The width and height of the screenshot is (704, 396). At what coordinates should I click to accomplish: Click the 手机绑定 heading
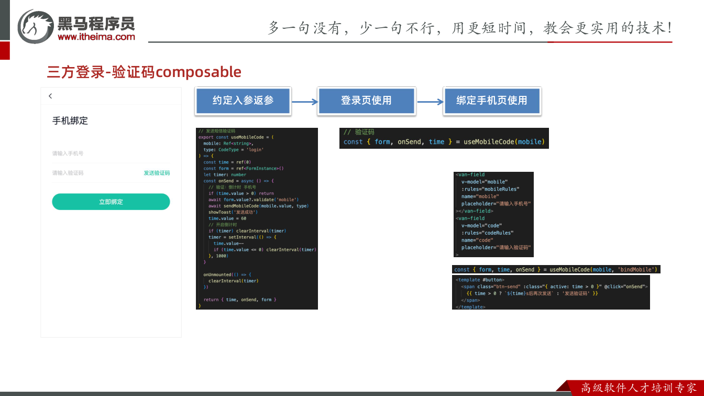[70, 120]
